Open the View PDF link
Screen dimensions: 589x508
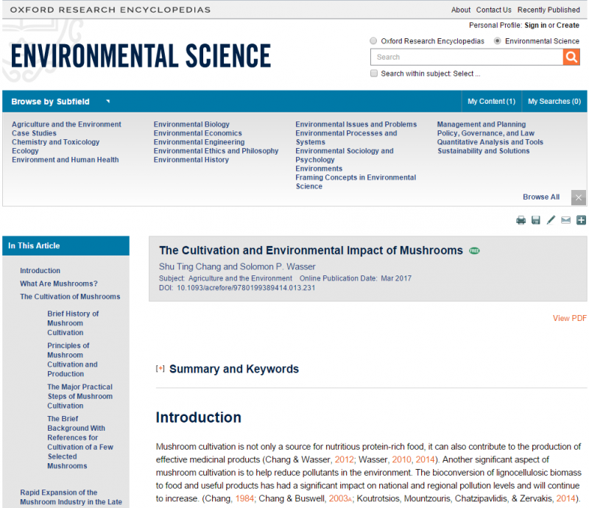click(569, 318)
